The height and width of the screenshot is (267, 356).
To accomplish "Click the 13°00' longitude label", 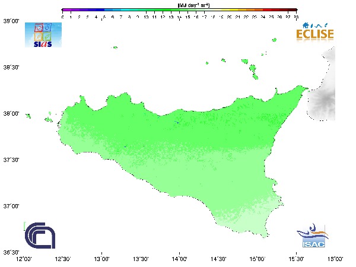I will [x=101, y=259].
